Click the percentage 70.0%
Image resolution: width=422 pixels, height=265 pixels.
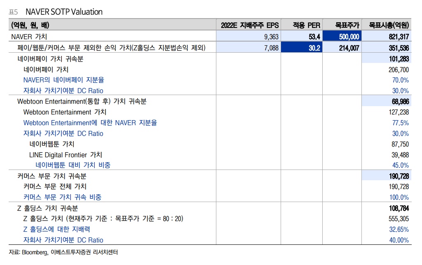401,80
